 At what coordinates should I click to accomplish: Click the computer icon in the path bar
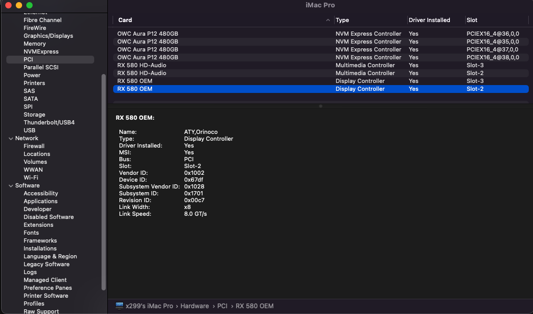(x=119, y=306)
